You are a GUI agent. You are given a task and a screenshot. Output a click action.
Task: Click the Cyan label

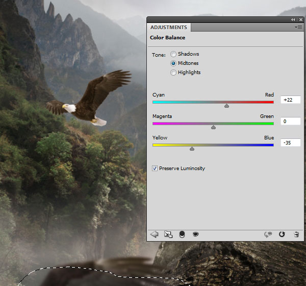159,95
